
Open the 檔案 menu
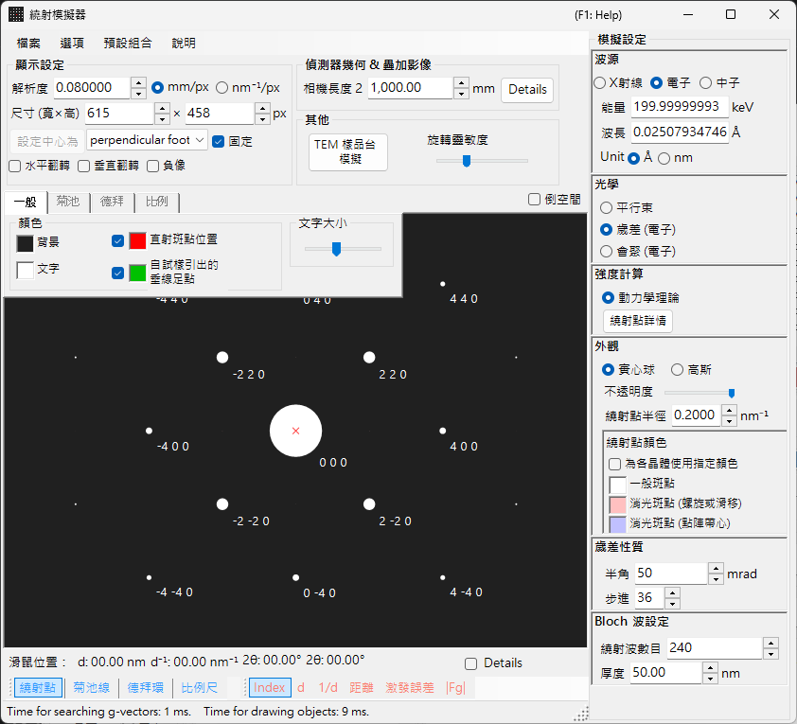tap(28, 44)
